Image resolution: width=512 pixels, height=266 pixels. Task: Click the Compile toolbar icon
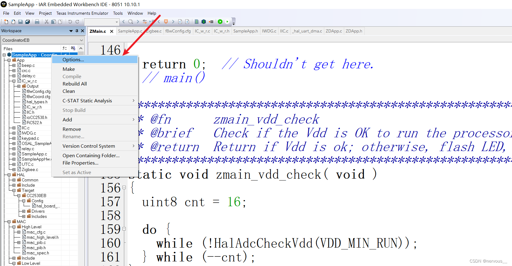click(197, 22)
